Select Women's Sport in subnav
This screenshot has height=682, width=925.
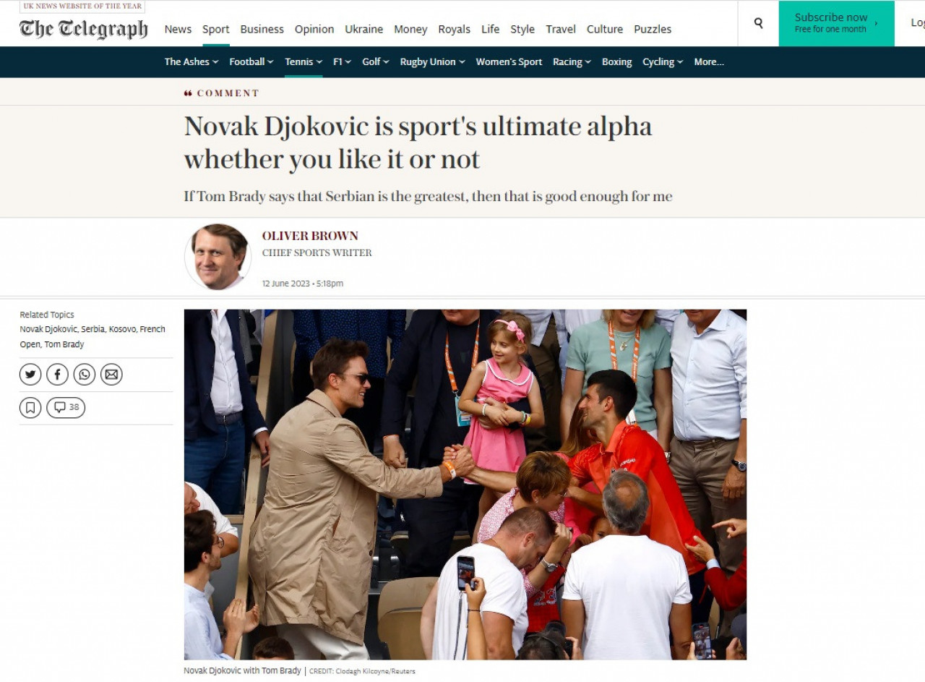pos(509,62)
